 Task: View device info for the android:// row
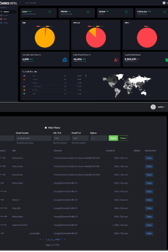(x=149, y=225)
